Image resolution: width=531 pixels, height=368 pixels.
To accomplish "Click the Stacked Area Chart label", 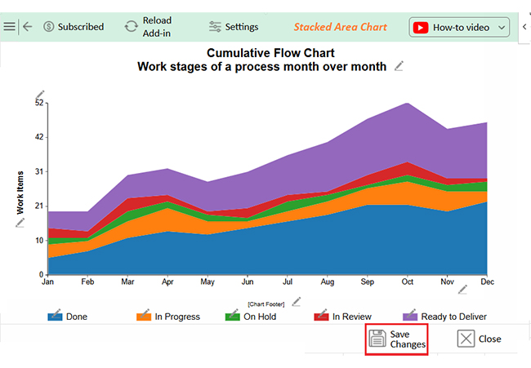I will tap(340, 27).
